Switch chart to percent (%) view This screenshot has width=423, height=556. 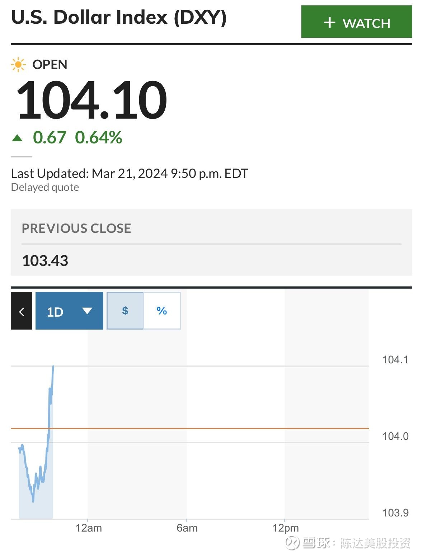[x=162, y=311]
